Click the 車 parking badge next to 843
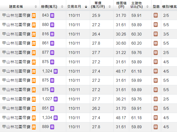This screenshot has height=132, width=177. coord(52,15)
